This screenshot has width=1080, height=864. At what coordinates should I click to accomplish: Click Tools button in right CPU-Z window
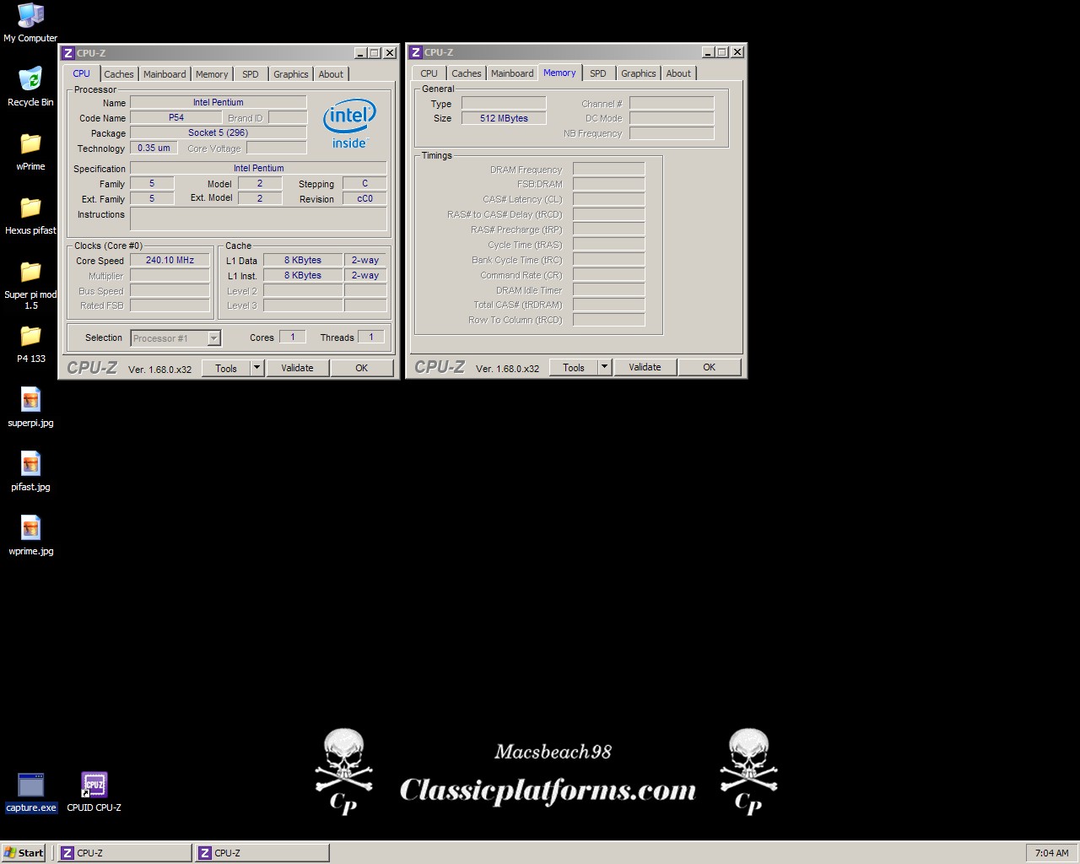[x=574, y=367]
